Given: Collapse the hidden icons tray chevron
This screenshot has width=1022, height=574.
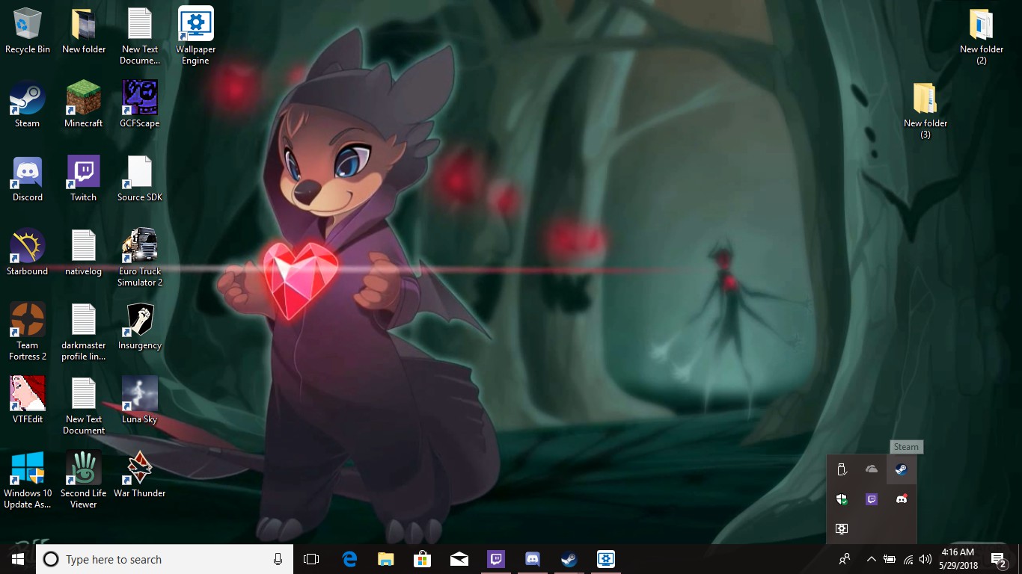Looking at the screenshot, I should click(871, 559).
